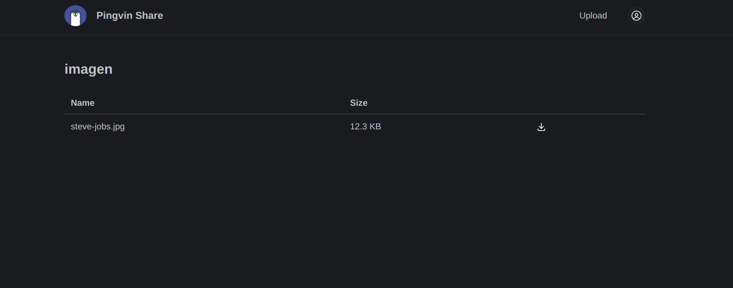Select Upload in the top navigation
The height and width of the screenshot is (288, 733).
coord(593,16)
